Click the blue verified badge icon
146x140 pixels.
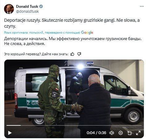click(41, 7)
